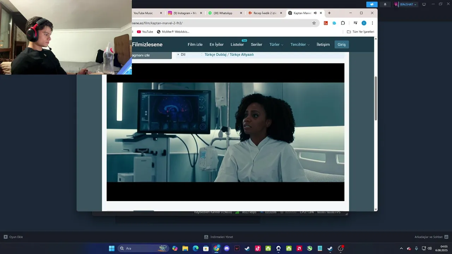
Task: Click the red-orange extension icon in Chrome toolbar
Action: tap(326, 23)
